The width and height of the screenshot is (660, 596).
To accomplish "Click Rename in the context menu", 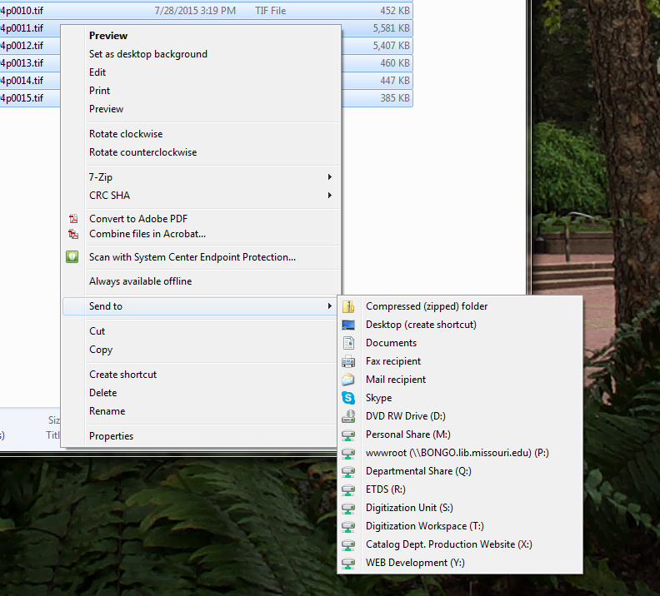I will tap(107, 411).
